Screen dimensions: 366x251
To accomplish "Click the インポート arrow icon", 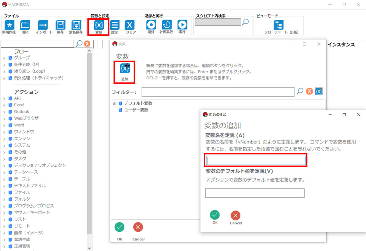I will pos(43,25).
